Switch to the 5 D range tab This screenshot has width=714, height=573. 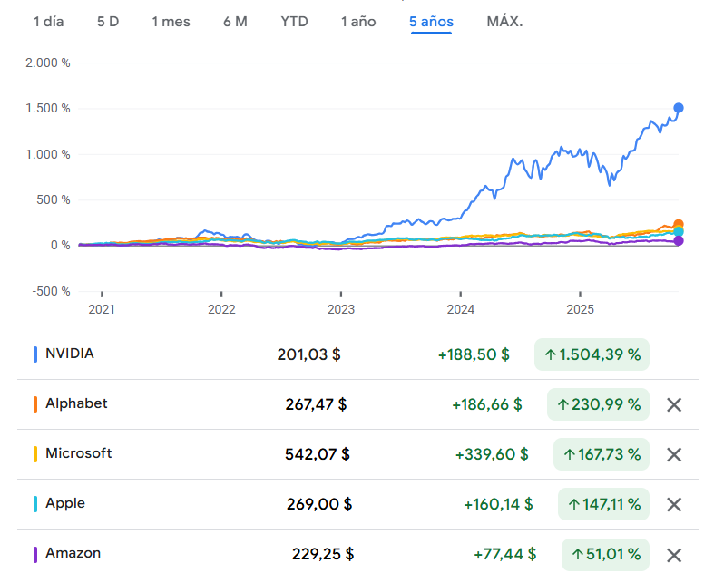click(x=108, y=22)
